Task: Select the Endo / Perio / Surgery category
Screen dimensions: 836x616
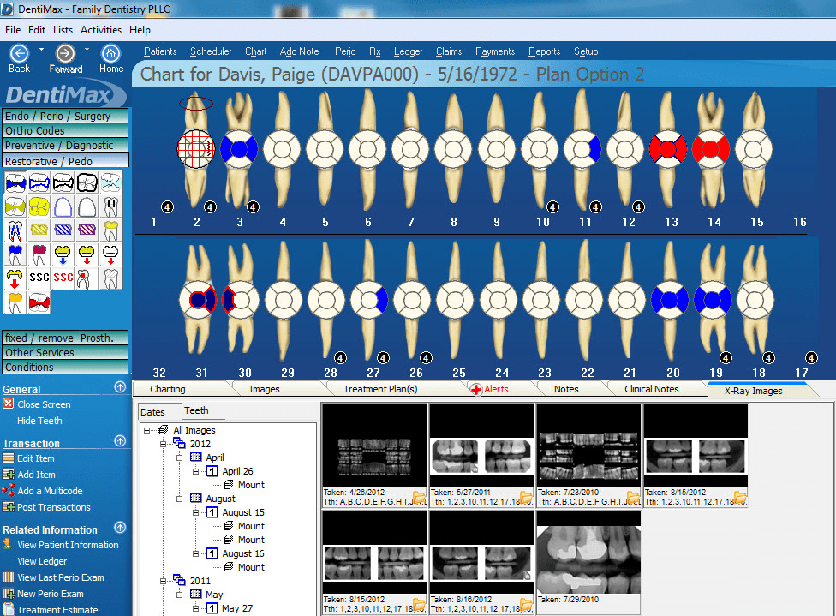Action: coord(66,116)
